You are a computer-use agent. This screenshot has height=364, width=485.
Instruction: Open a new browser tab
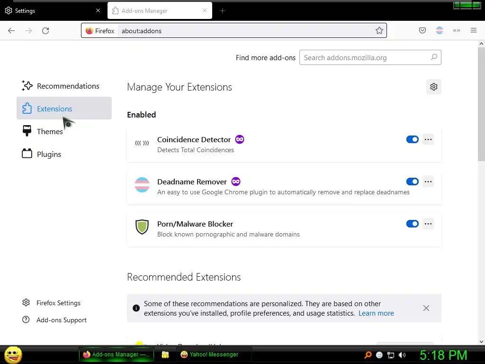(x=223, y=11)
